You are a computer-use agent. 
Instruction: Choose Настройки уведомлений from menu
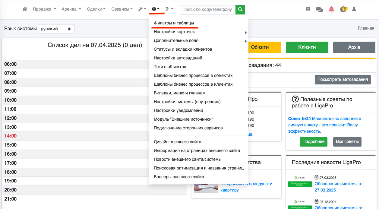tap(178, 110)
